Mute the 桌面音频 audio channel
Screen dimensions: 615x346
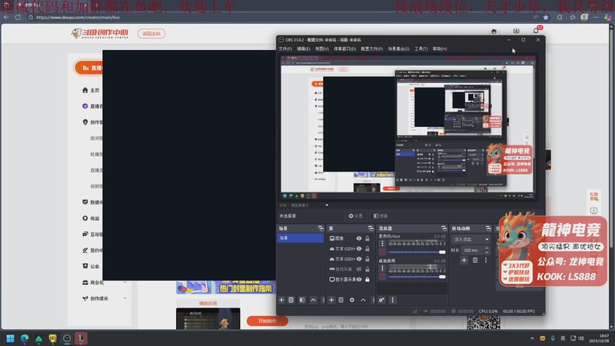pyautogui.click(x=382, y=277)
